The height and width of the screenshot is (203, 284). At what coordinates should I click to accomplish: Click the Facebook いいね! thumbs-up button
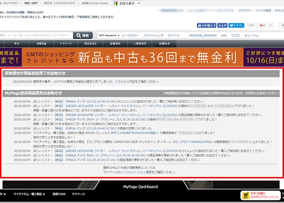tap(206, 26)
